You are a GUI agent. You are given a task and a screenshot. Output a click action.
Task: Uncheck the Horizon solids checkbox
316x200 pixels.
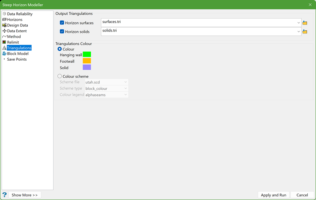click(x=62, y=31)
